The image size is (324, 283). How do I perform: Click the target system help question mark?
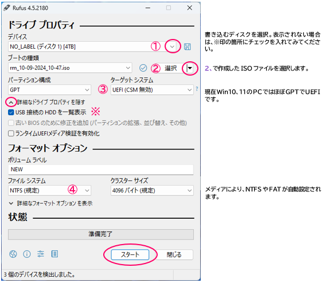(x=197, y=89)
